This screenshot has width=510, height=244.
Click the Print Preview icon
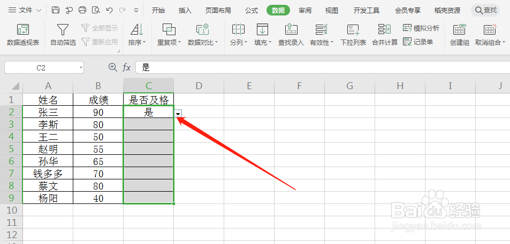coord(96,10)
